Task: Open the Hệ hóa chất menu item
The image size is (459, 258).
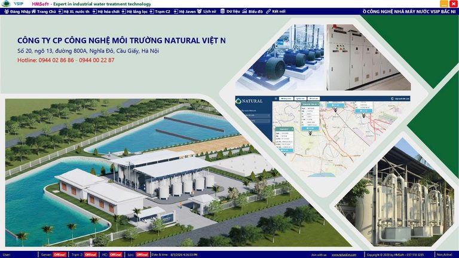Action: tap(106, 11)
